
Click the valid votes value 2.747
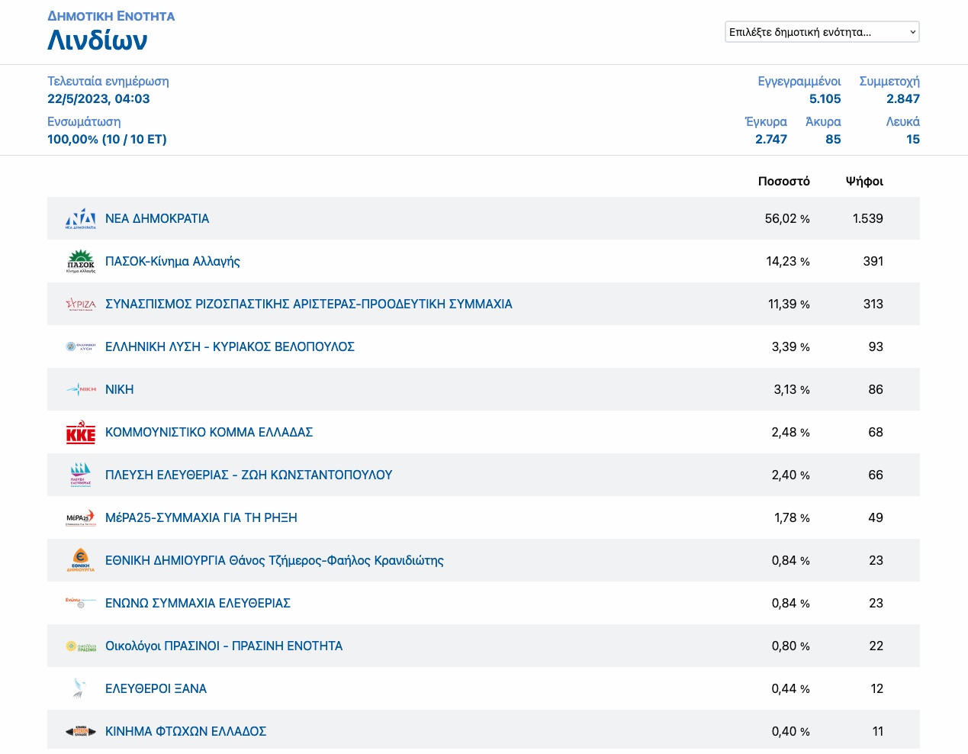tap(771, 139)
